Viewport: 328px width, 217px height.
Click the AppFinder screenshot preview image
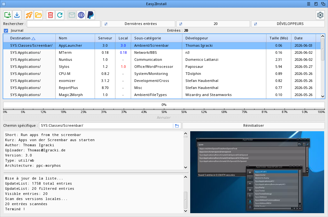(257, 172)
